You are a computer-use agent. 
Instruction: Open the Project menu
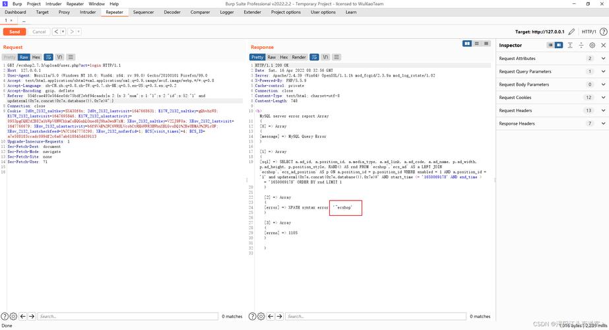point(34,4)
